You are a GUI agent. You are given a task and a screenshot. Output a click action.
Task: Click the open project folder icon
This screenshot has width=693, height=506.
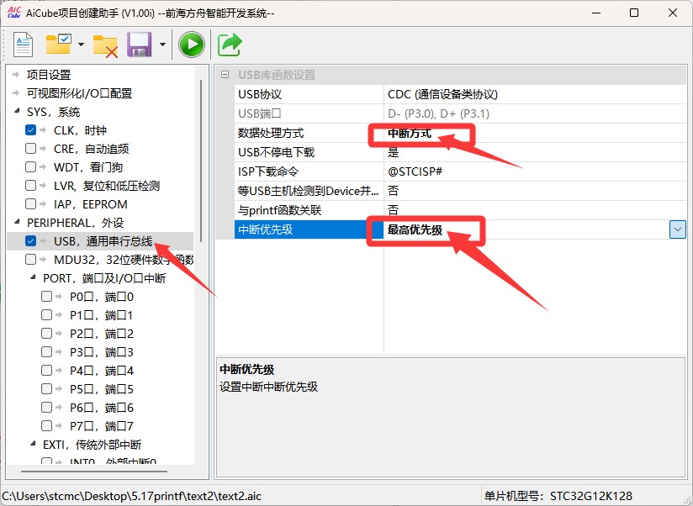(58, 43)
